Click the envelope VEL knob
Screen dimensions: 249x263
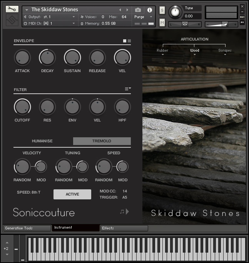click(122, 58)
